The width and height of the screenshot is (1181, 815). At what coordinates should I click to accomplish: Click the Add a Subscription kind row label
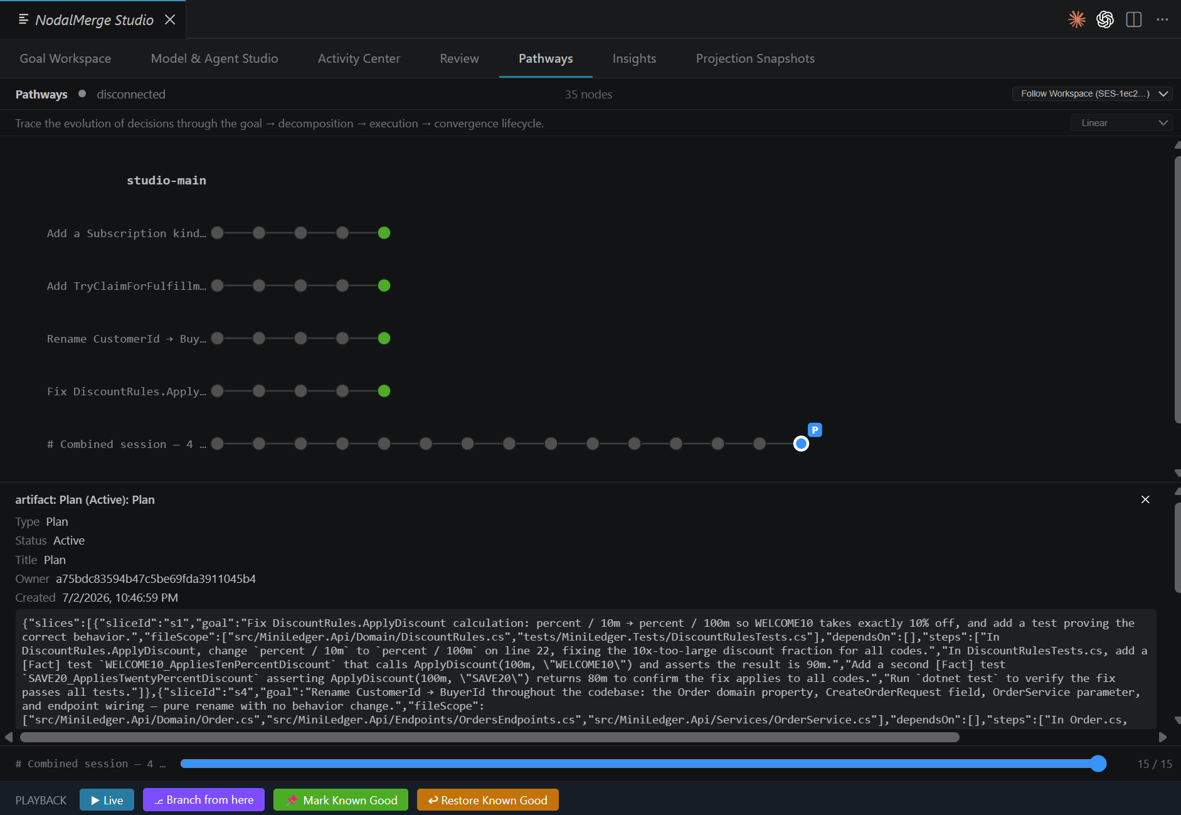pos(127,233)
